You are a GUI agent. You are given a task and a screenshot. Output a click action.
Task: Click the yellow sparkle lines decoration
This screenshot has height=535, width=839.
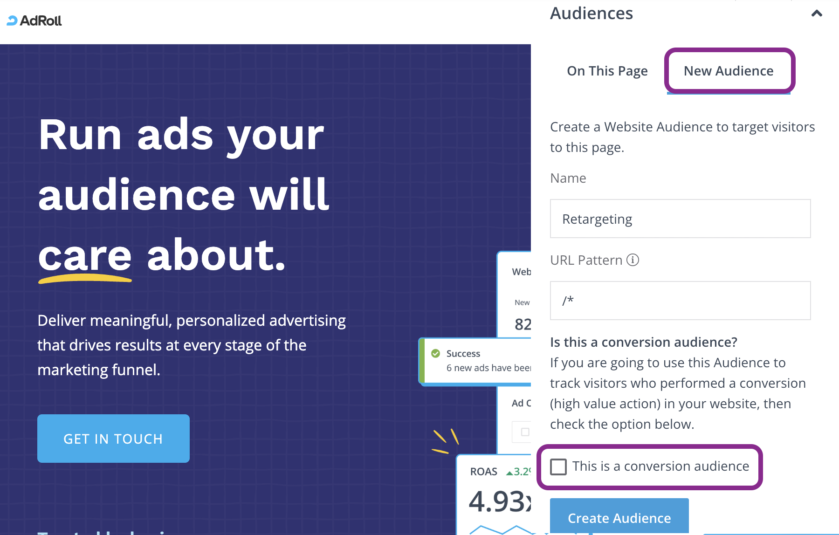[x=446, y=441]
